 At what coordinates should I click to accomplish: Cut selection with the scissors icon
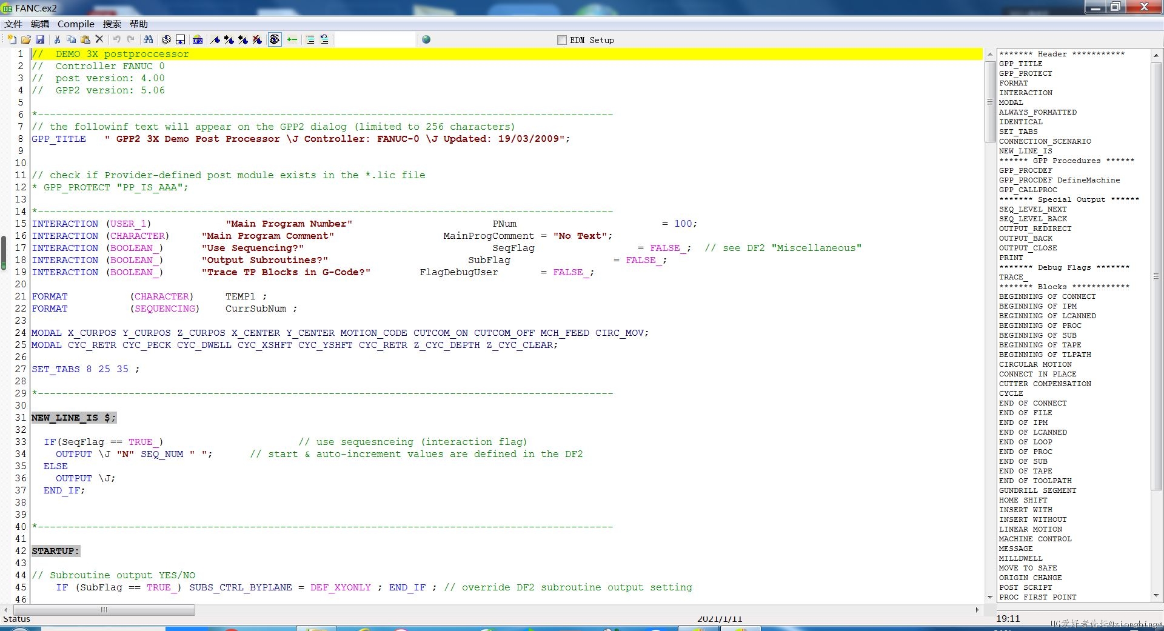(57, 39)
